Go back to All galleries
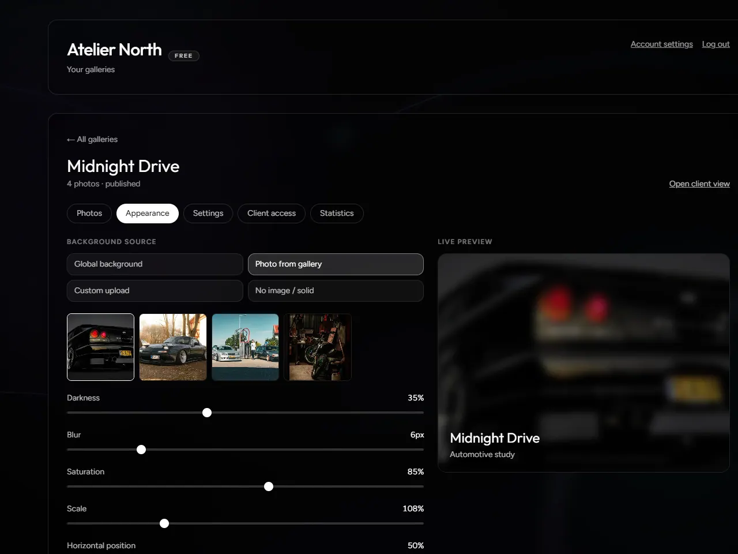This screenshot has width=738, height=554. [92, 139]
